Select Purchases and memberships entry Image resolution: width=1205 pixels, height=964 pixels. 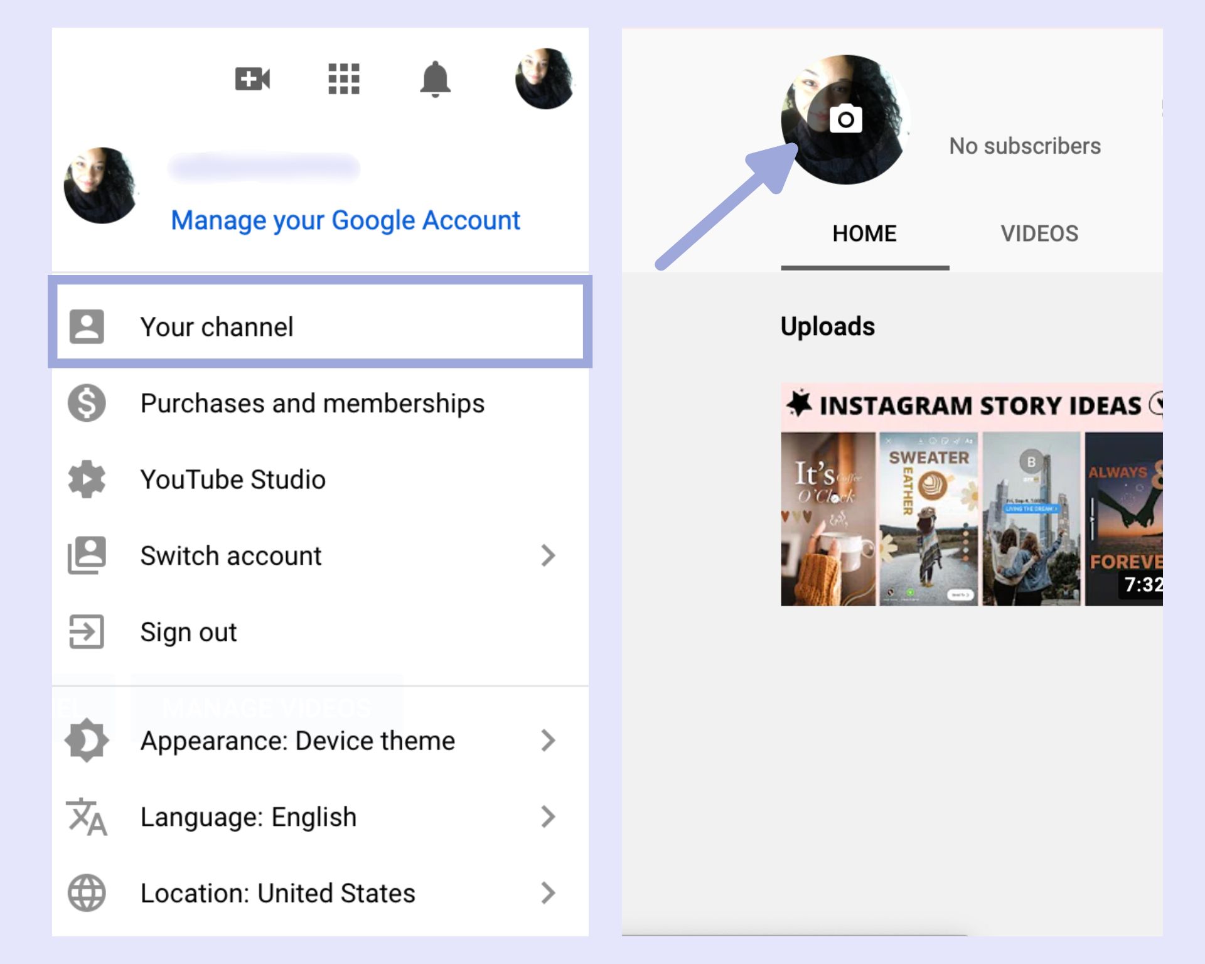coord(312,403)
